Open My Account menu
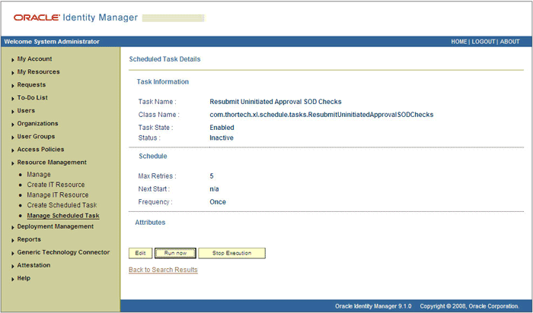The image size is (533, 313). pyautogui.click(x=35, y=58)
